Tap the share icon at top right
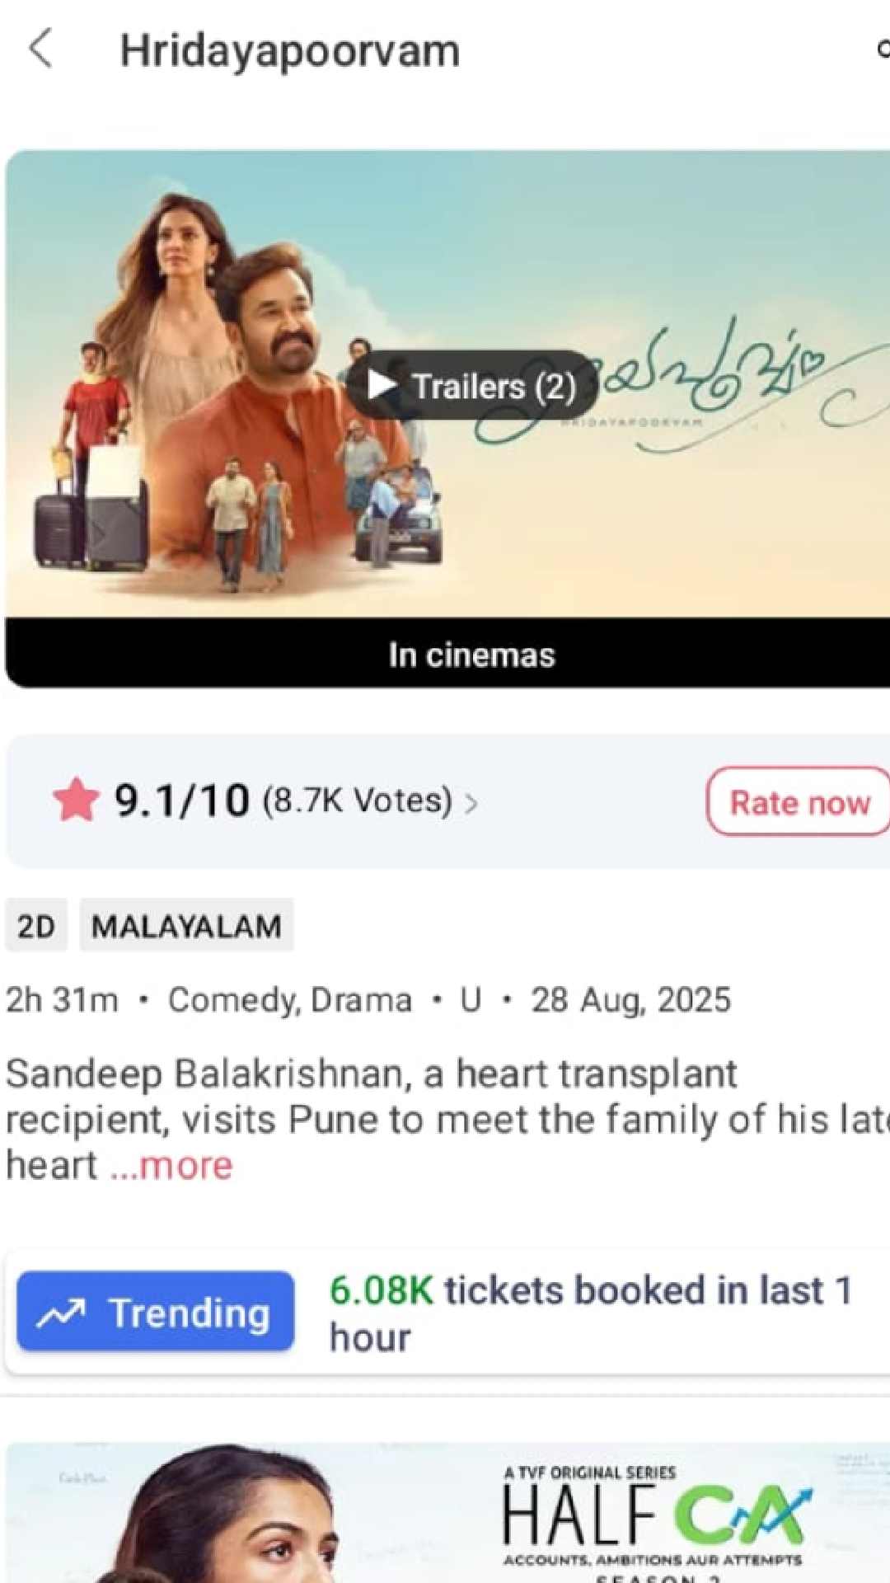 coord(882,49)
